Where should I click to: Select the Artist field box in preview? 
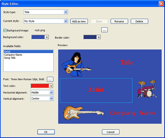click(96, 90)
